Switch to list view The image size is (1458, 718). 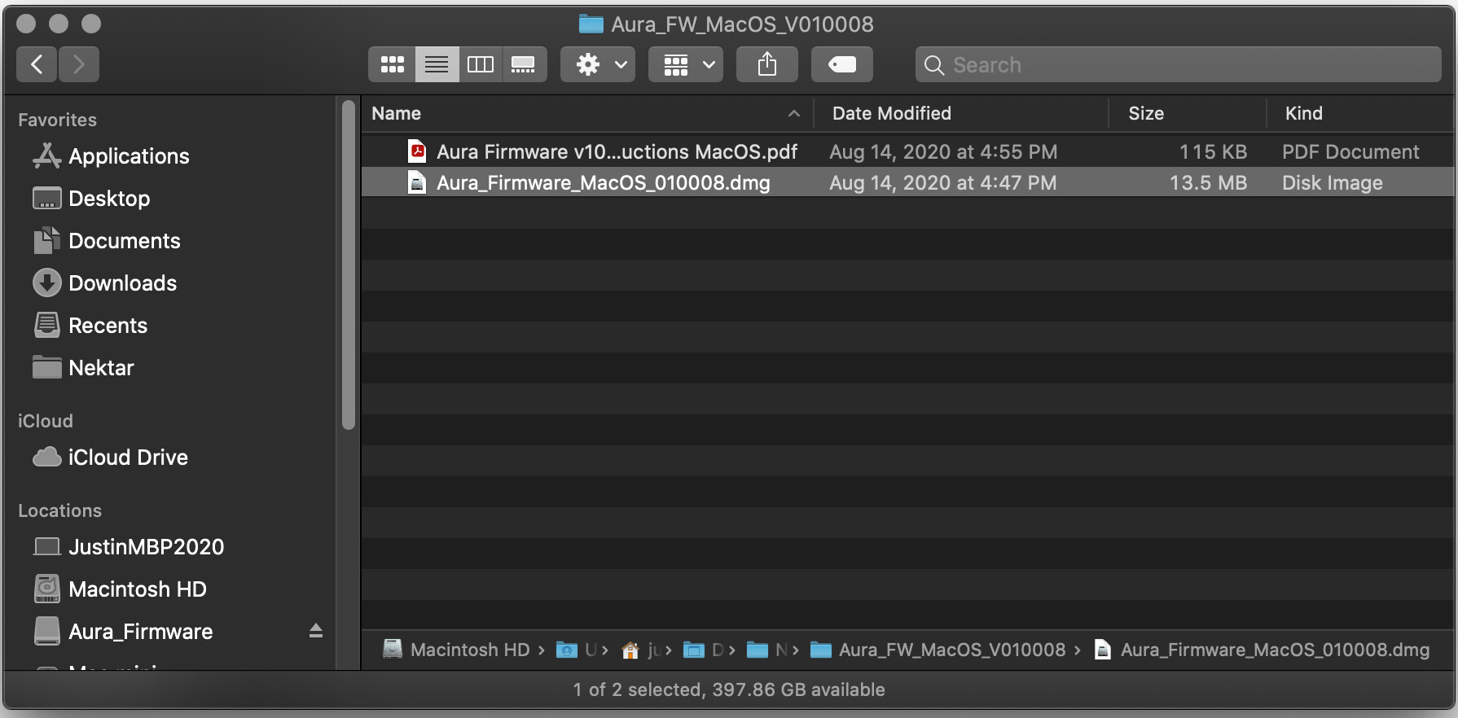[437, 64]
